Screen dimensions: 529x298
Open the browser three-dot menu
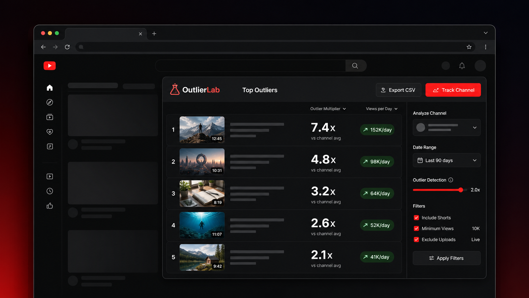point(486,47)
